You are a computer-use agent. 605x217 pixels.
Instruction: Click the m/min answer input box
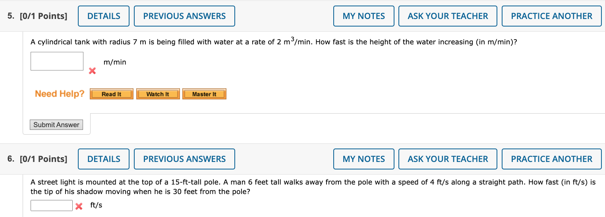[x=57, y=61]
